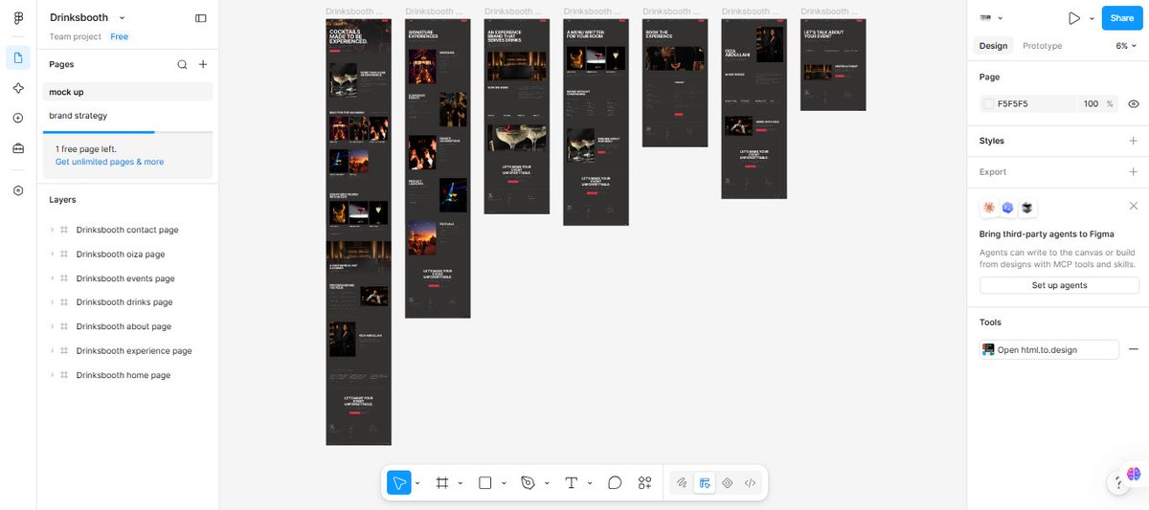Open the help question mark button
Viewport: 1149px width, 510px height.
1118,482
